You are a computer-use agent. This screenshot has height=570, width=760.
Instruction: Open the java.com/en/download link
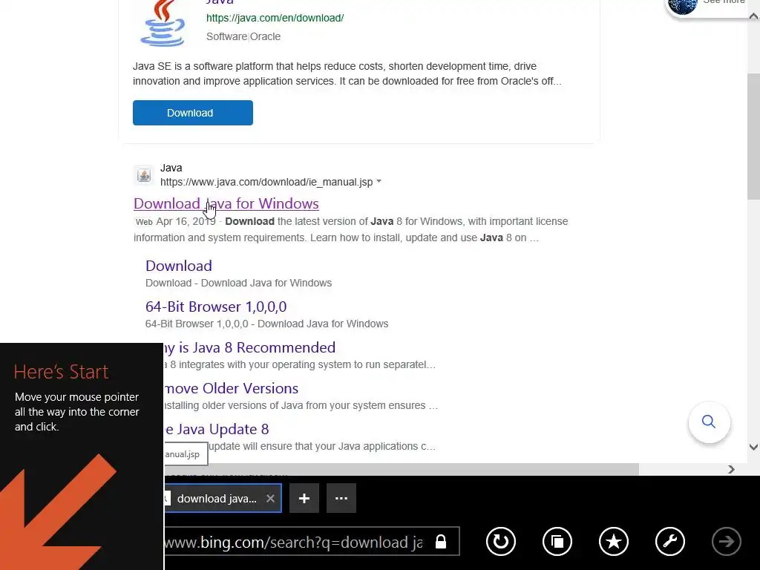275,18
